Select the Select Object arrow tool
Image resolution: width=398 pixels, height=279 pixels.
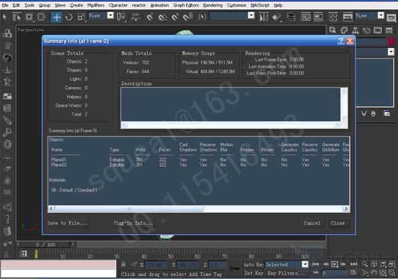(4, 17)
